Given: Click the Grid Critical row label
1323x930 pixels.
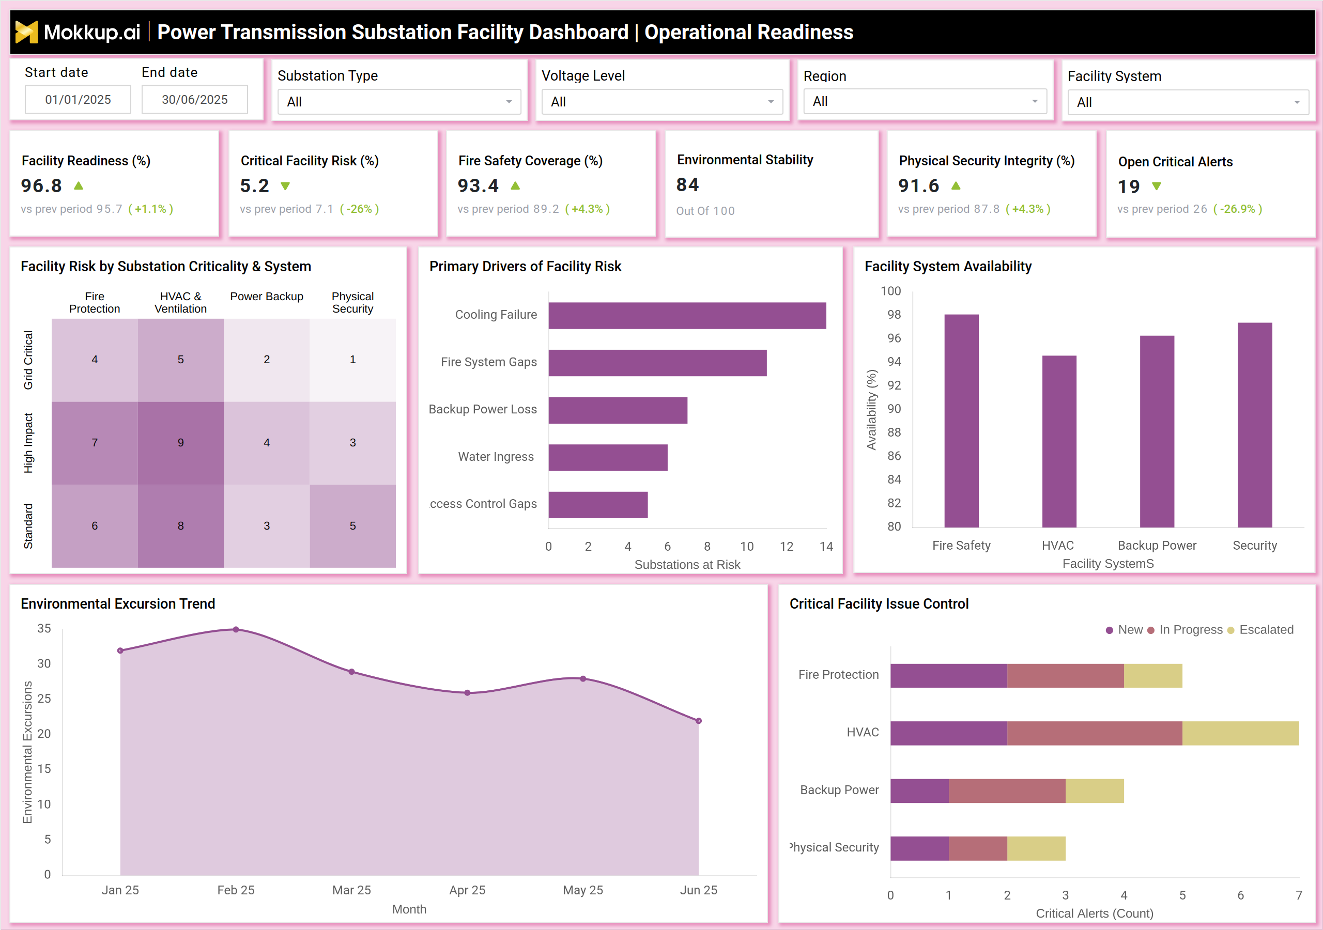Looking at the screenshot, I should (28, 360).
